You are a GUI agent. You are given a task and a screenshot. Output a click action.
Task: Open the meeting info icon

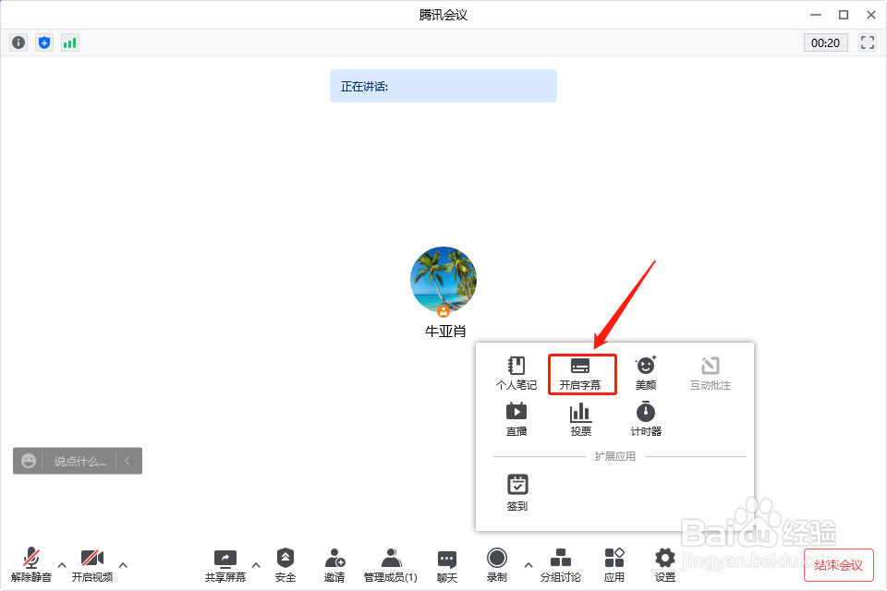(x=18, y=42)
